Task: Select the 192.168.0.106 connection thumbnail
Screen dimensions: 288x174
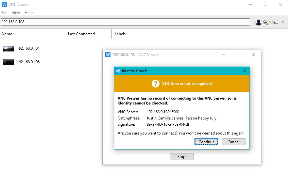Action: (8, 62)
